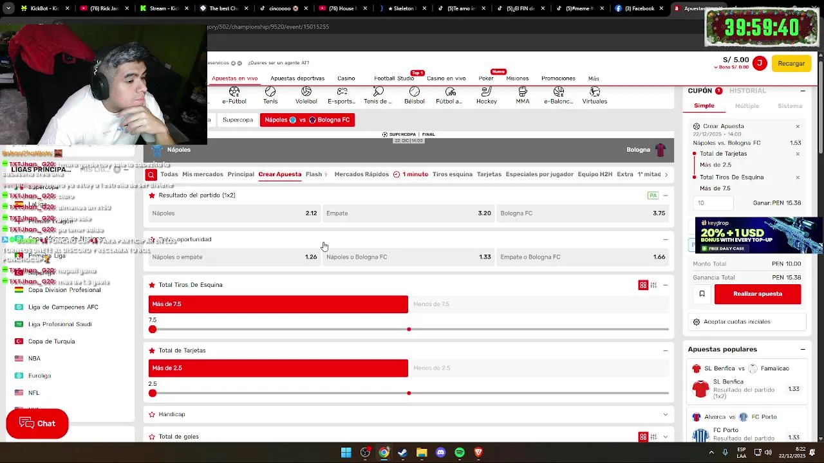Favorite the Total Tiros De Esquina market star
This screenshot has width=824, height=463.
point(152,285)
